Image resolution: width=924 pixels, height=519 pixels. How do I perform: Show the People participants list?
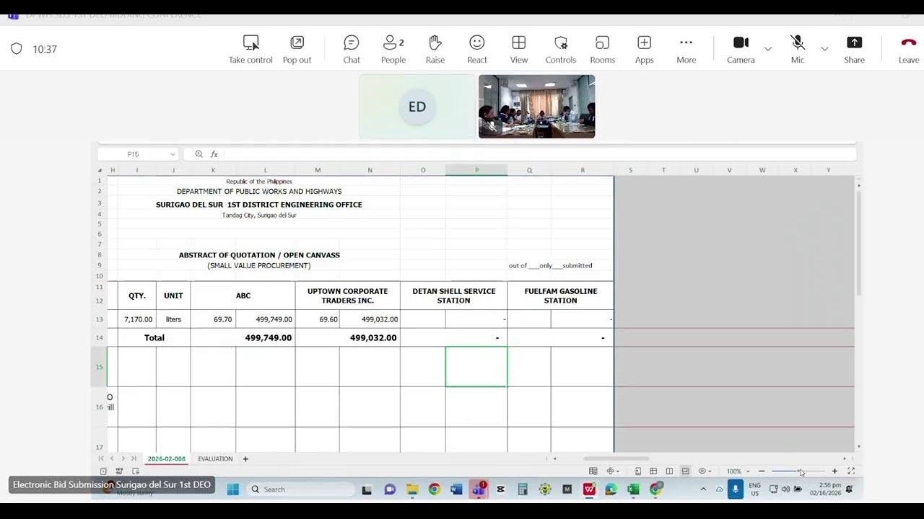point(393,49)
